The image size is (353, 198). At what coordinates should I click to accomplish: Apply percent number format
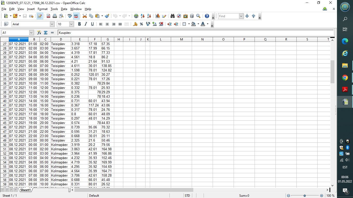tap(141, 24)
